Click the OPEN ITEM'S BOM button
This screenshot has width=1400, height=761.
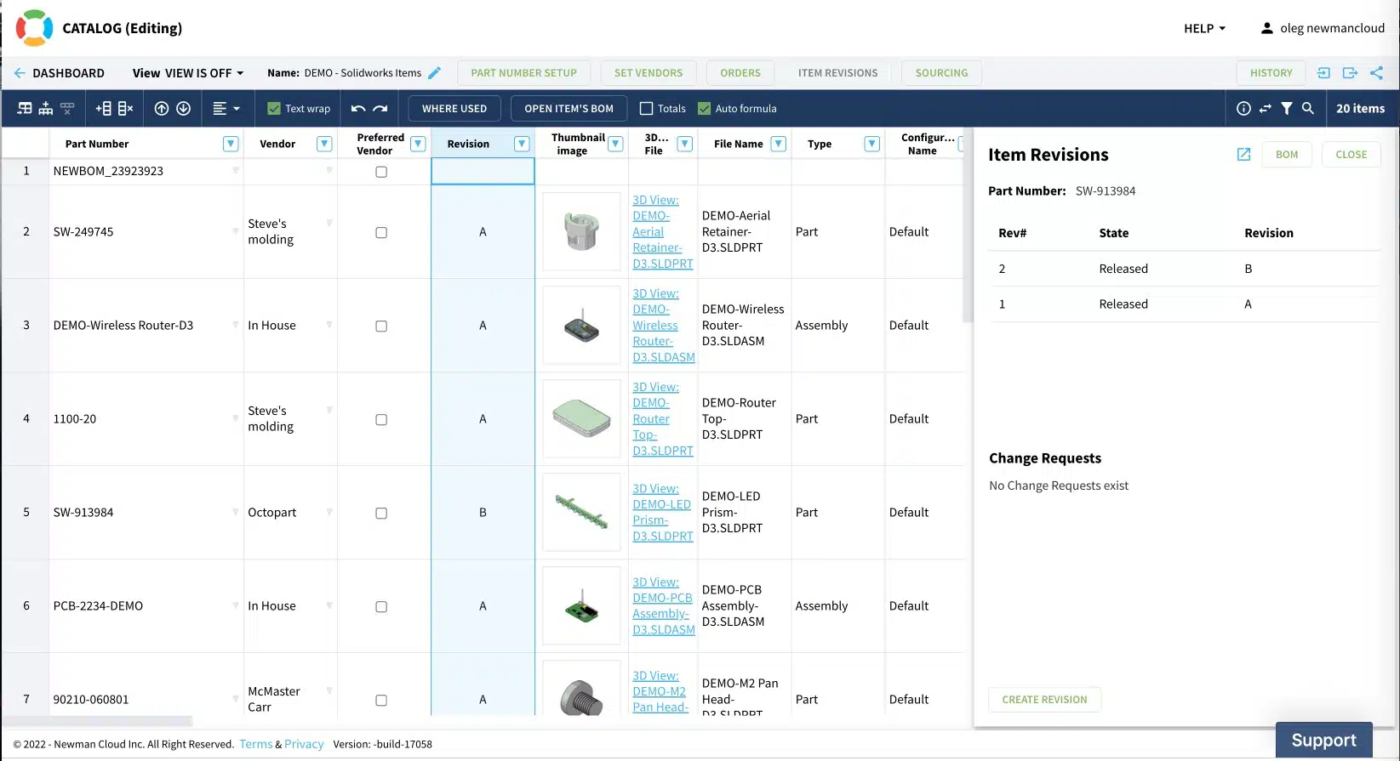click(569, 109)
